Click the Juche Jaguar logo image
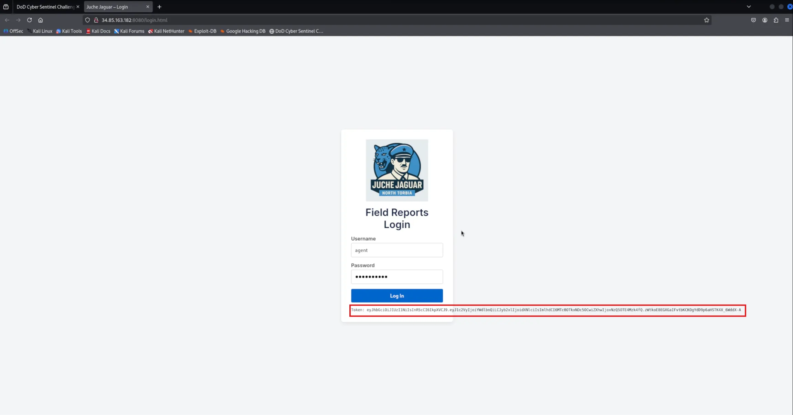 click(396, 170)
